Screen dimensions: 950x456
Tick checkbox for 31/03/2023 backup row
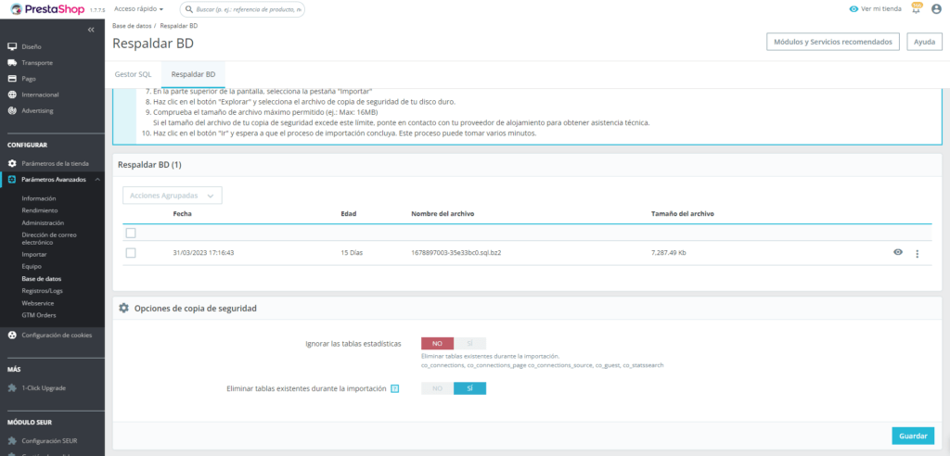pyautogui.click(x=131, y=253)
